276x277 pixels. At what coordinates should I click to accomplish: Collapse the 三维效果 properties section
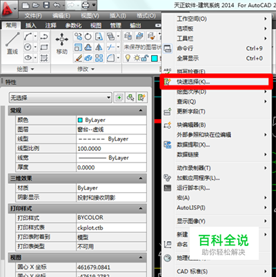141,178
